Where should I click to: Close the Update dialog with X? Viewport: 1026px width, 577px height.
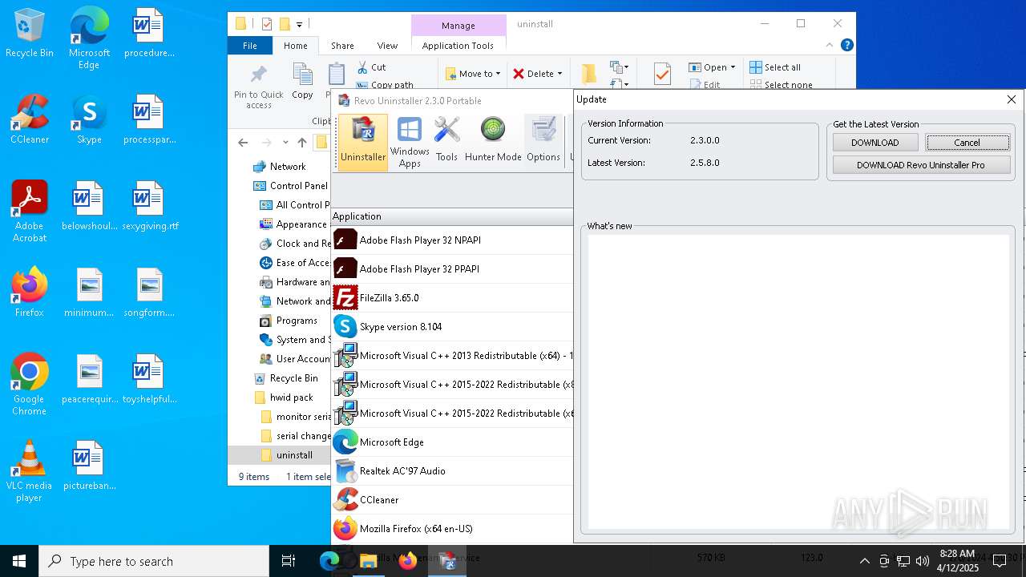coord(1012,99)
